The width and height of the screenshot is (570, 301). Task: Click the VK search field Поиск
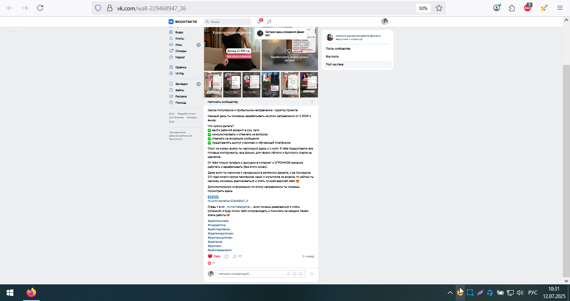click(227, 22)
